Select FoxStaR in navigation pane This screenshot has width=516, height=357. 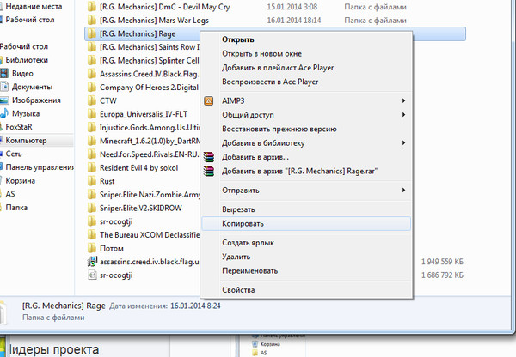19,127
